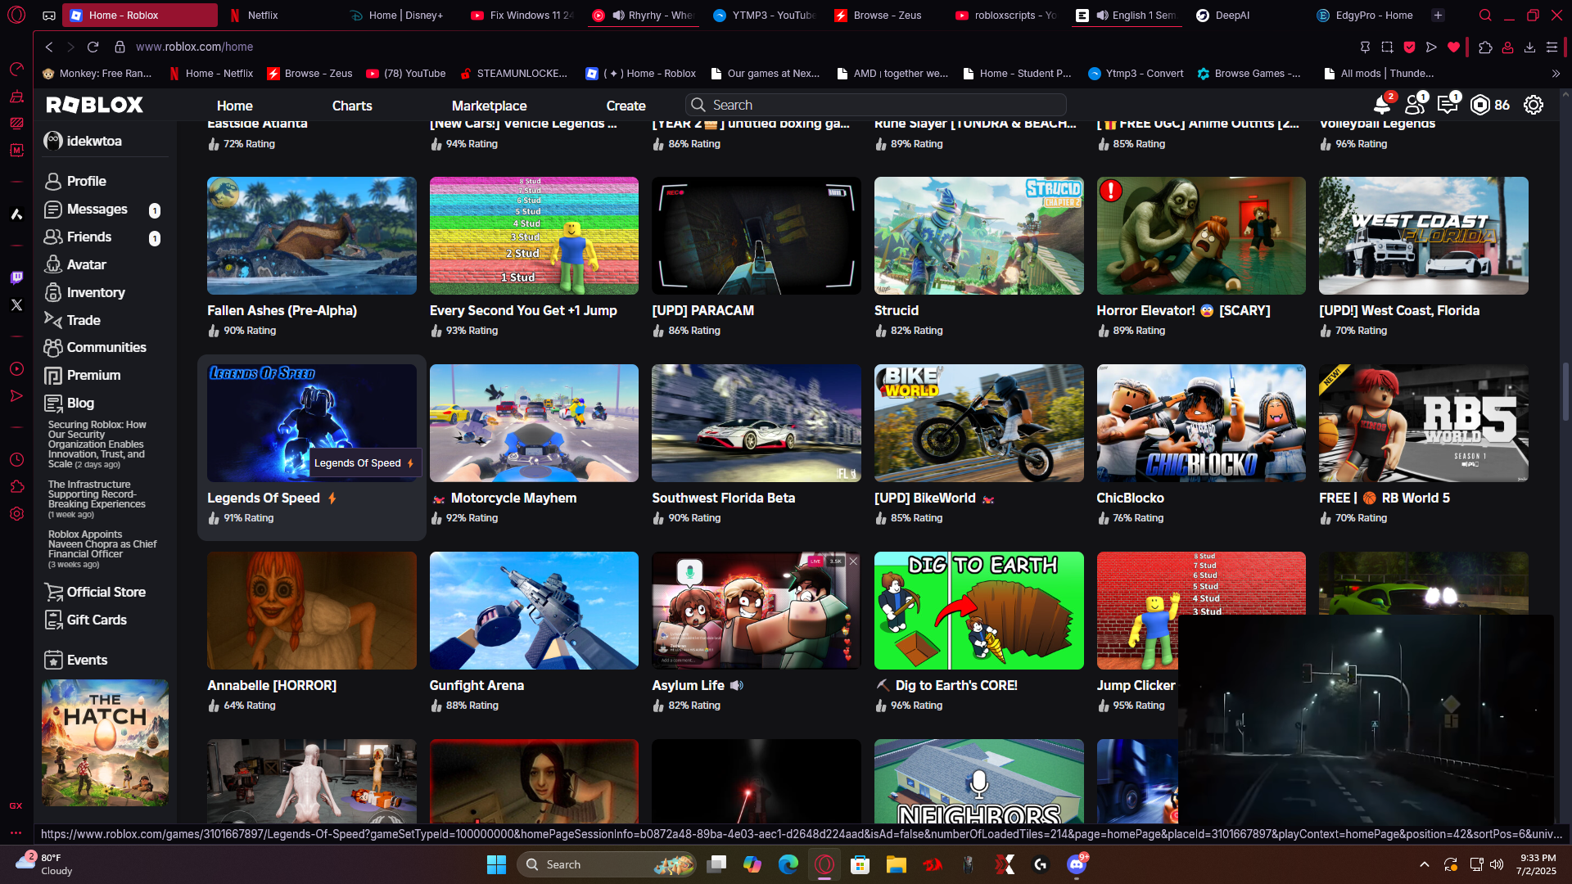Image resolution: width=1572 pixels, height=884 pixels.
Task: Open the browser downloads icon
Action: 1529,47
